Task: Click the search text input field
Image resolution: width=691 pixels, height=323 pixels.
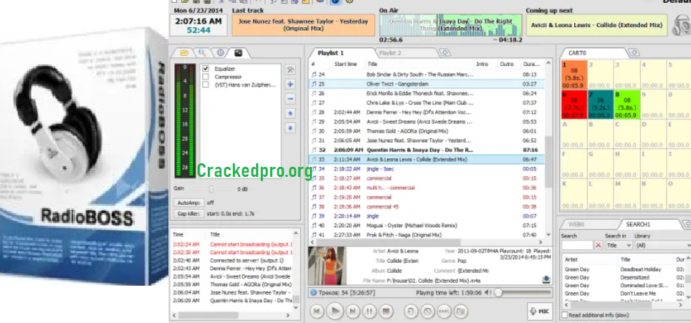Action: point(577,245)
